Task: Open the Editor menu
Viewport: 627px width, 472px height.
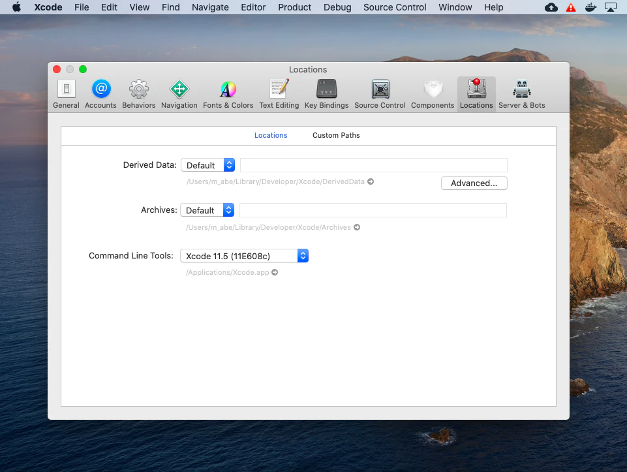Action: pos(253,7)
